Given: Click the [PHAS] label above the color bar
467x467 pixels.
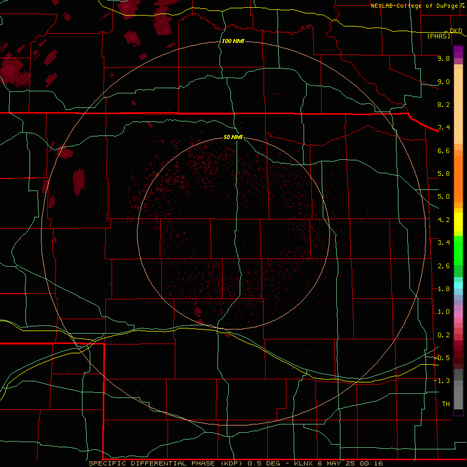Looking at the screenshot, I should coord(438,36).
